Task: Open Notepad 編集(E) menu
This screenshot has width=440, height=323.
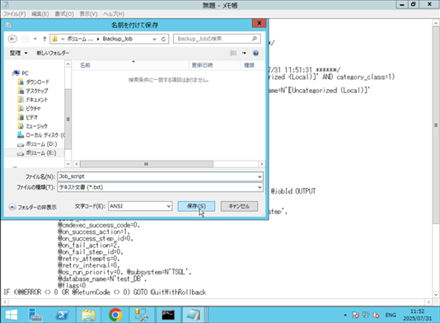Action: pyautogui.click(x=40, y=14)
